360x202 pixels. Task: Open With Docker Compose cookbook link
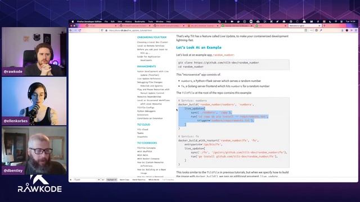148,159
